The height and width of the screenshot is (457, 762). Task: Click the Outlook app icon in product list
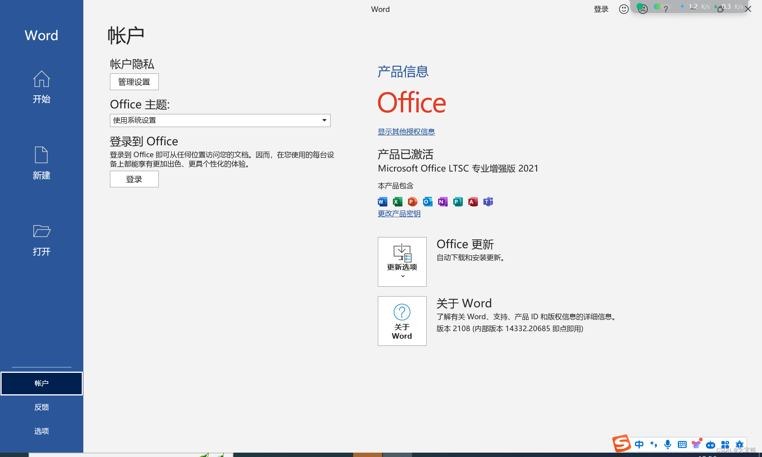coord(428,202)
